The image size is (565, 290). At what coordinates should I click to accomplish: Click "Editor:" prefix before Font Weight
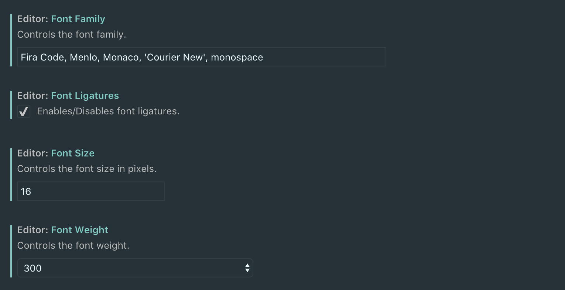coord(33,230)
